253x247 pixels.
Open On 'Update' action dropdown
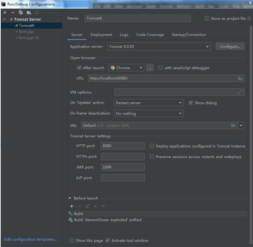149,103
